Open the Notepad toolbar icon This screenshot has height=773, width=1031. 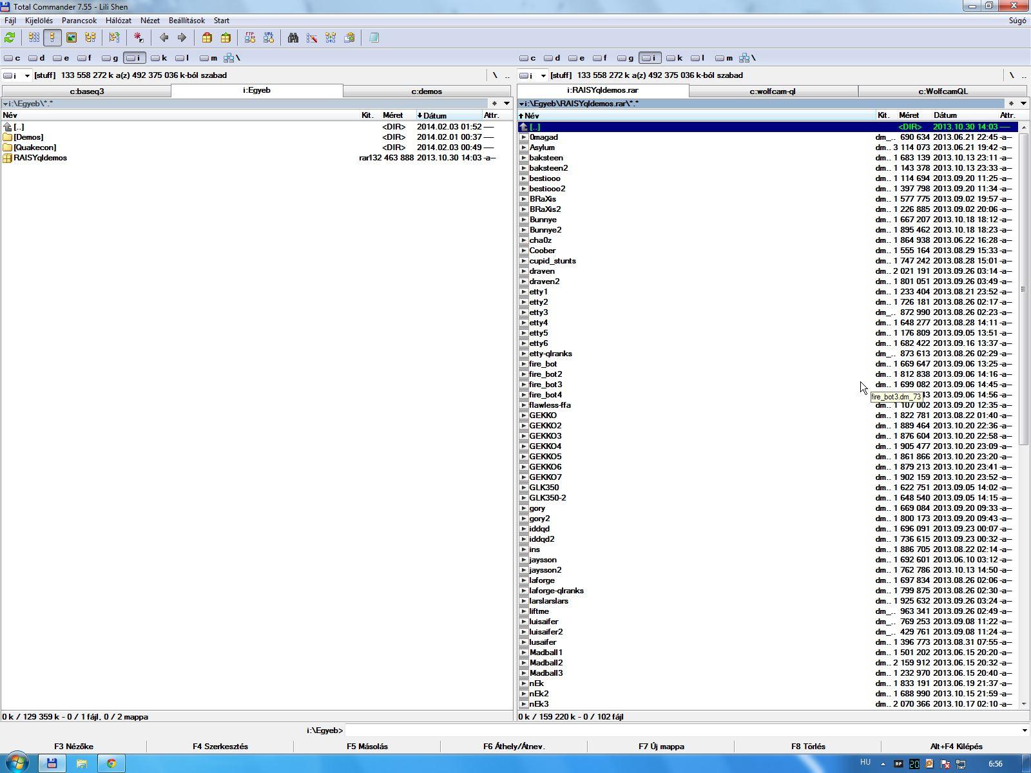[374, 38]
